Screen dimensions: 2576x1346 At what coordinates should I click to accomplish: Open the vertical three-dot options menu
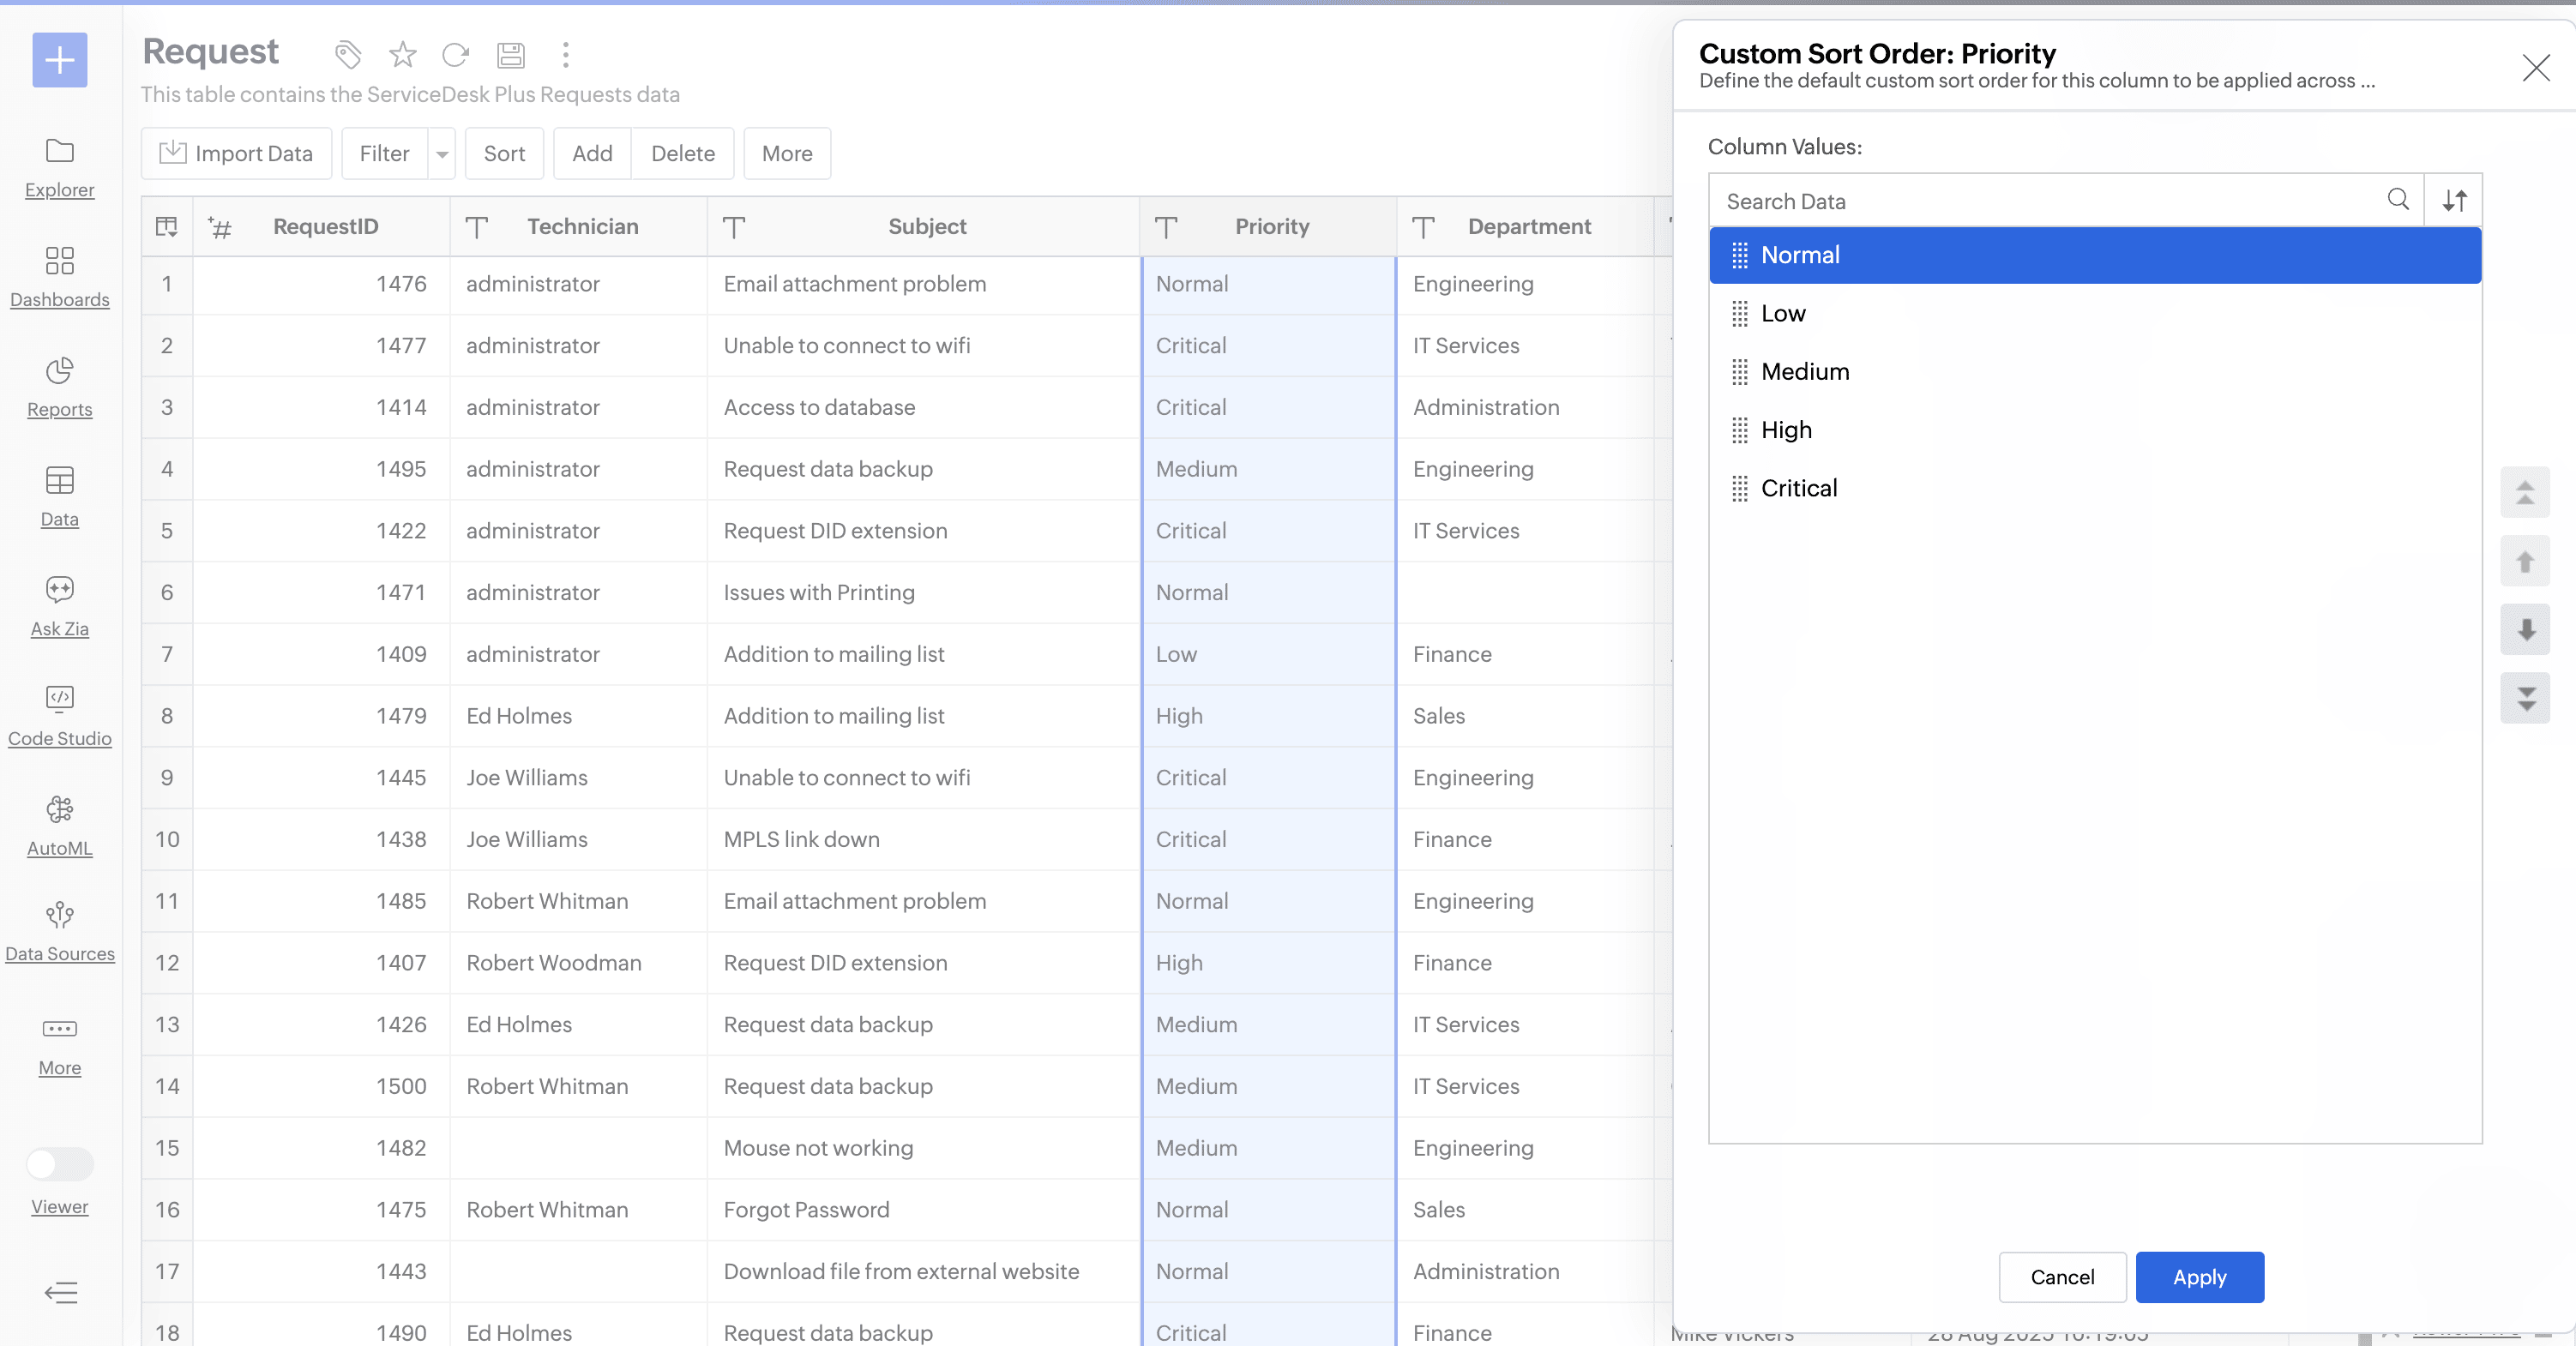(566, 54)
